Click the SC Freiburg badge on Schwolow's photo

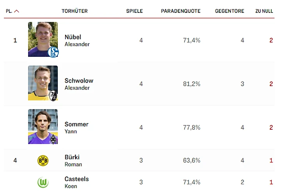53,95
